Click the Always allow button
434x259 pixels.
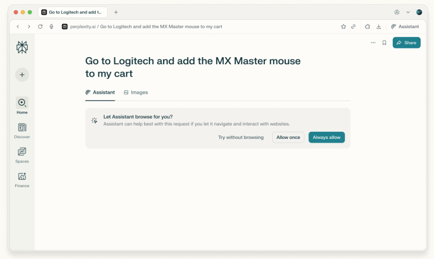pyautogui.click(x=327, y=138)
